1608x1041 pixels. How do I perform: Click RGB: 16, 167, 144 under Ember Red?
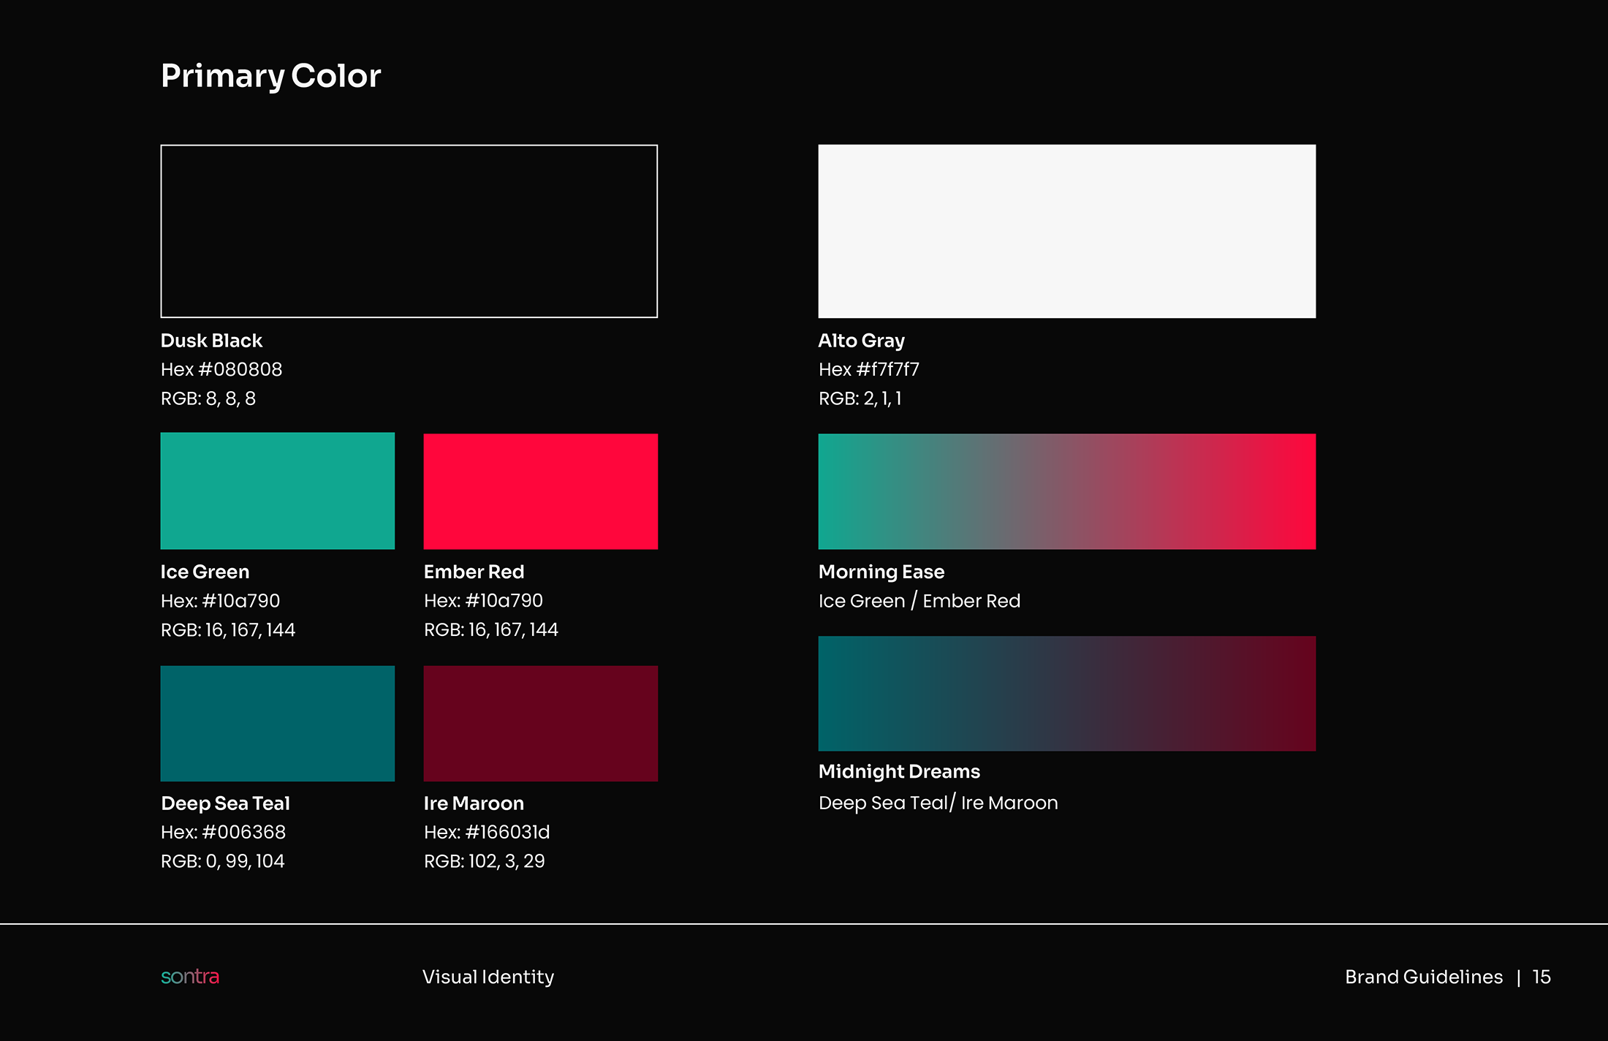tap(491, 630)
